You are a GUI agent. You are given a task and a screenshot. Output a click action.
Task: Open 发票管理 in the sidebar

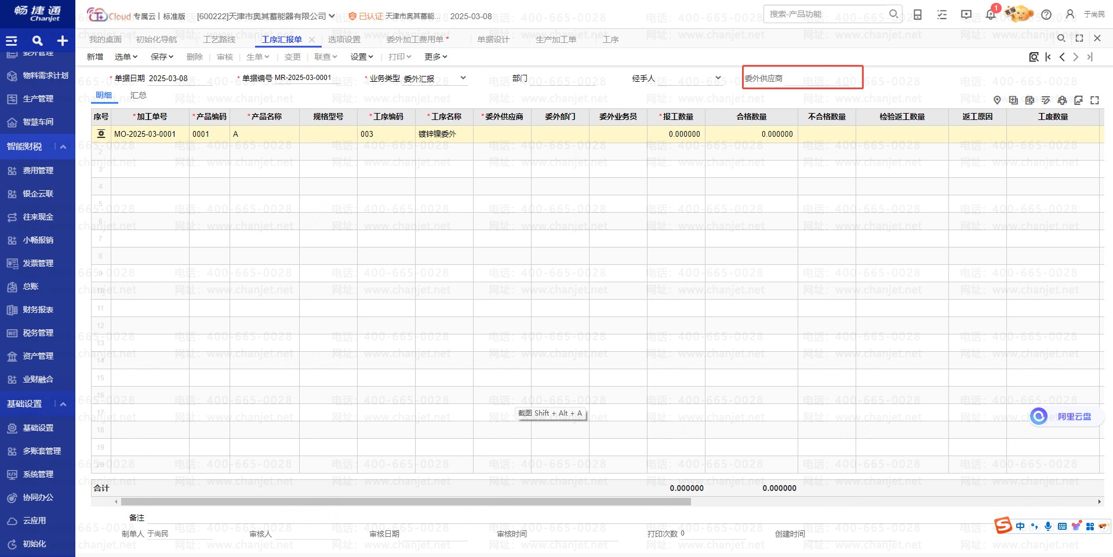click(x=38, y=263)
